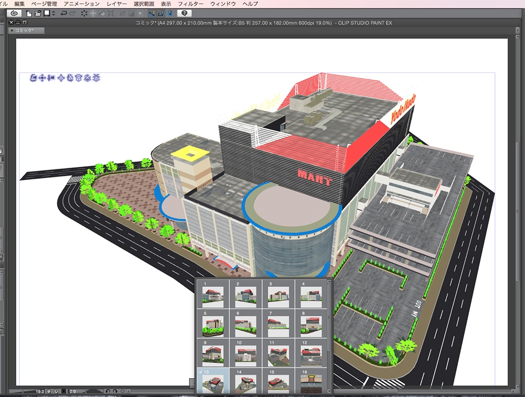Choose camera angle preset 12
Screen dimensions: 525x397
(x=311, y=353)
